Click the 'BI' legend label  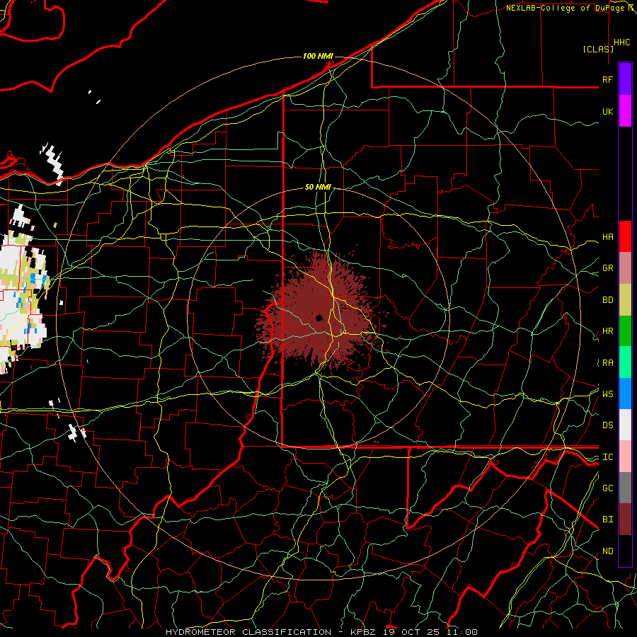pyautogui.click(x=607, y=520)
